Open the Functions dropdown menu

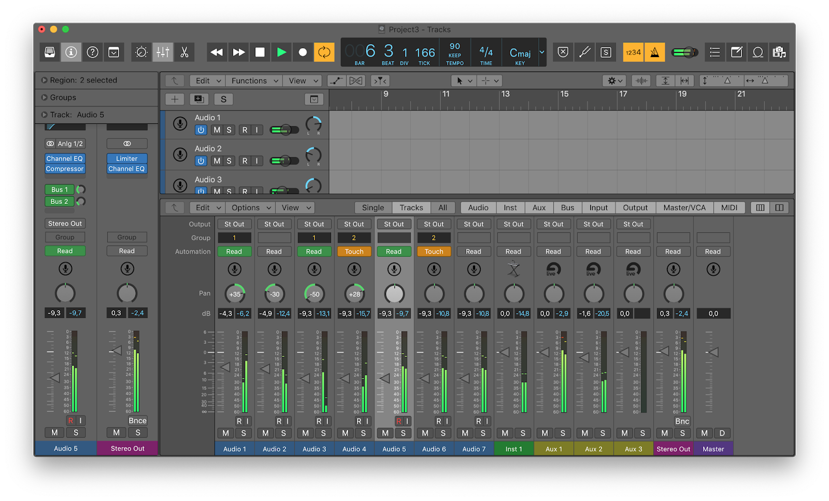pyautogui.click(x=254, y=81)
